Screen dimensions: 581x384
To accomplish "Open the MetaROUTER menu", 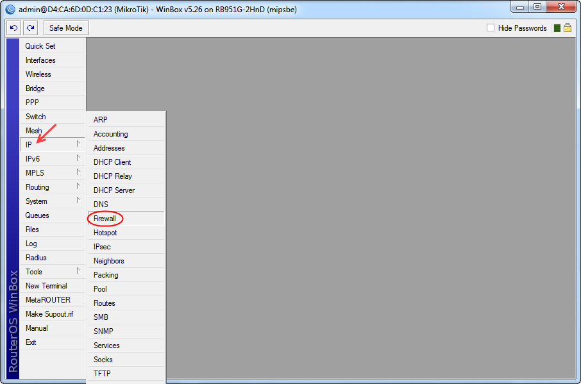I will point(52,300).
